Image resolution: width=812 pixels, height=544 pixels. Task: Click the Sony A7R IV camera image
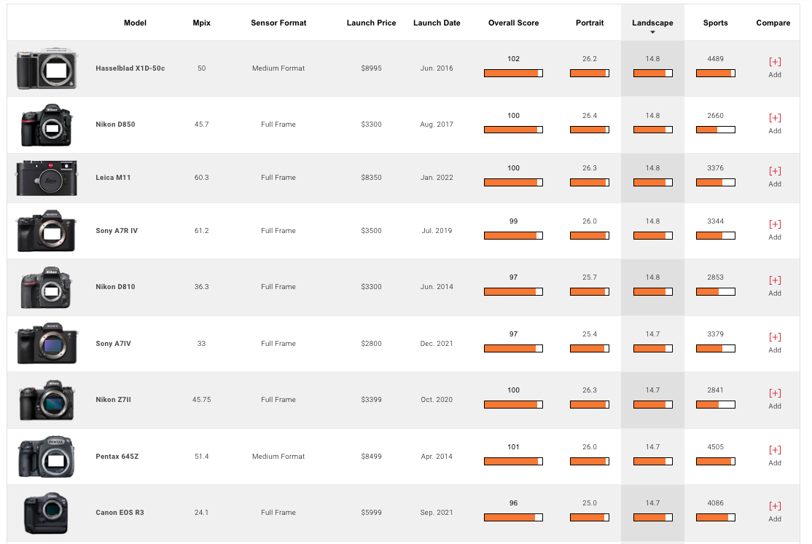coord(47,231)
